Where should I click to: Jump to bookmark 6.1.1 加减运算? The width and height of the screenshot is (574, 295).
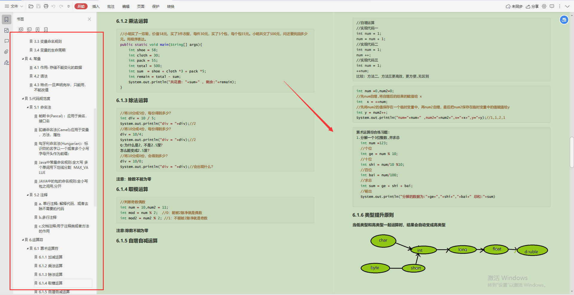click(x=51, y=257)
